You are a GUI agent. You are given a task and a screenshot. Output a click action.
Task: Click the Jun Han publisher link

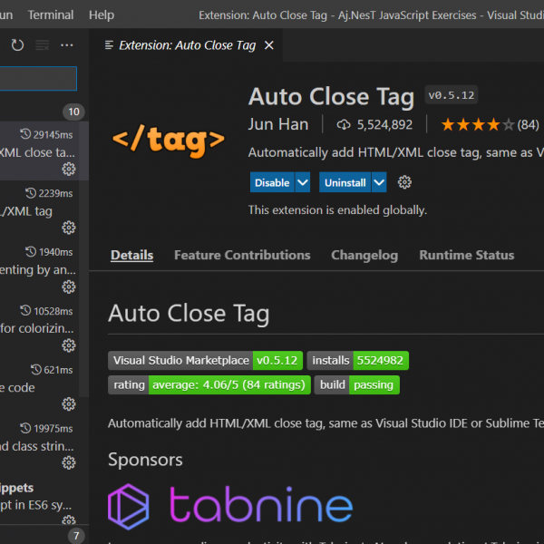278,124
